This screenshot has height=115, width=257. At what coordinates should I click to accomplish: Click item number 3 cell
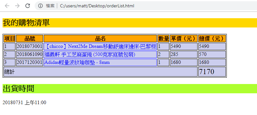pyautogui.click(x=10, y=62)
